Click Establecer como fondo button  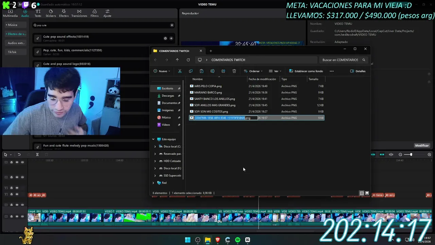point(306,71)
